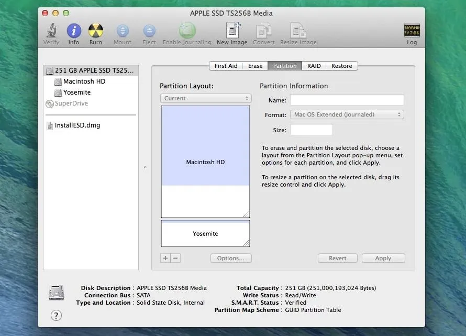Image resolution: width=466 pixels, height=336 pixels.
Task: Switch to the Restore tab
Action: click(342, 66)
